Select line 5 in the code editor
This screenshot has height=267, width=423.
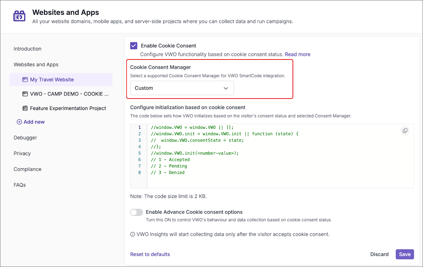[194, 153]
